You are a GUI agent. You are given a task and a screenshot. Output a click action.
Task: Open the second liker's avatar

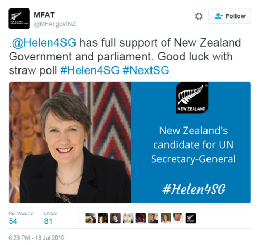tap(103, 218)
